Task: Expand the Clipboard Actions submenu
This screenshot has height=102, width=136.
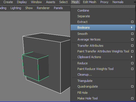Action: (x=103, y=57)
